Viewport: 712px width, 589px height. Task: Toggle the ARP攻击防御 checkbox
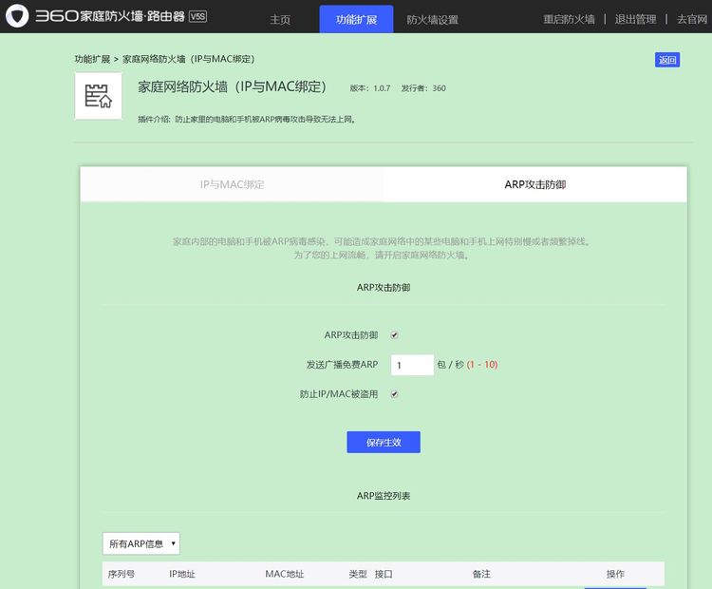(395, 335)
